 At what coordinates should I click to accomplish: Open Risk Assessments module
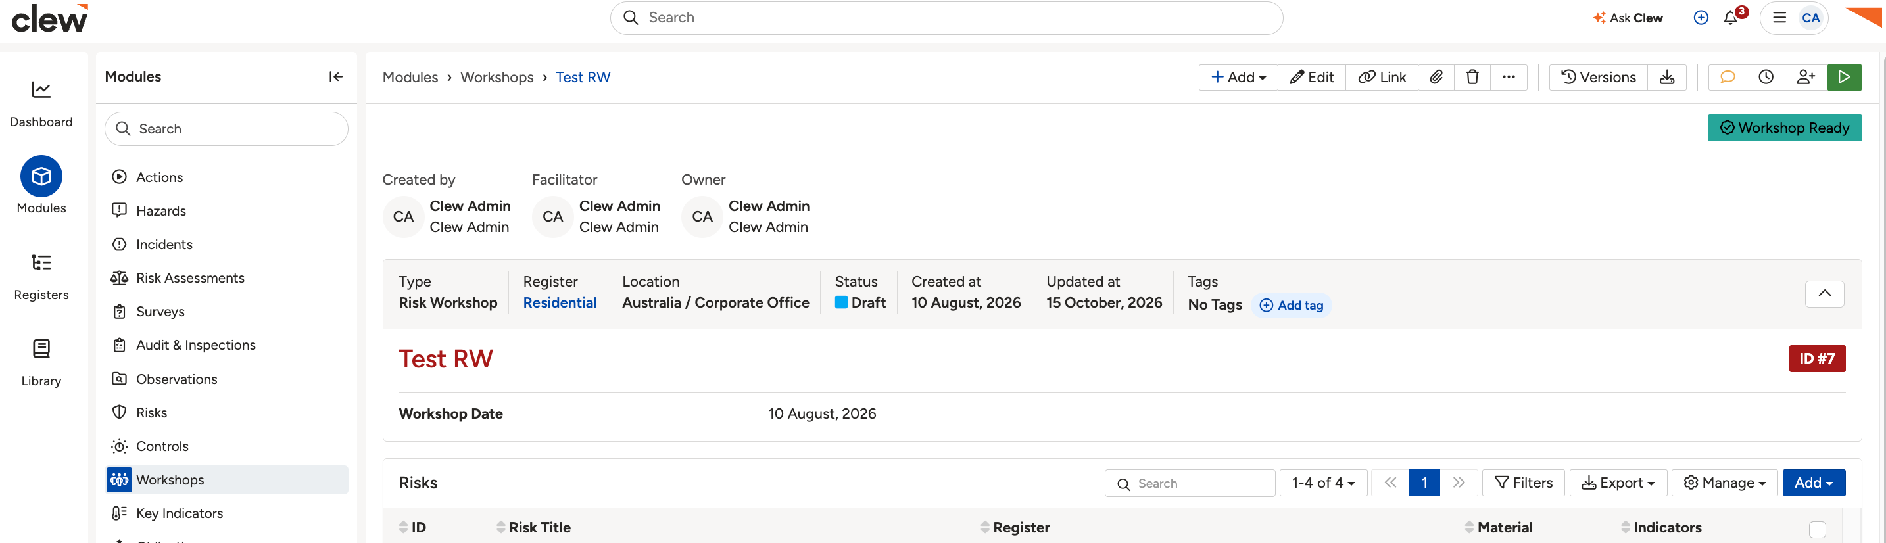227,278
